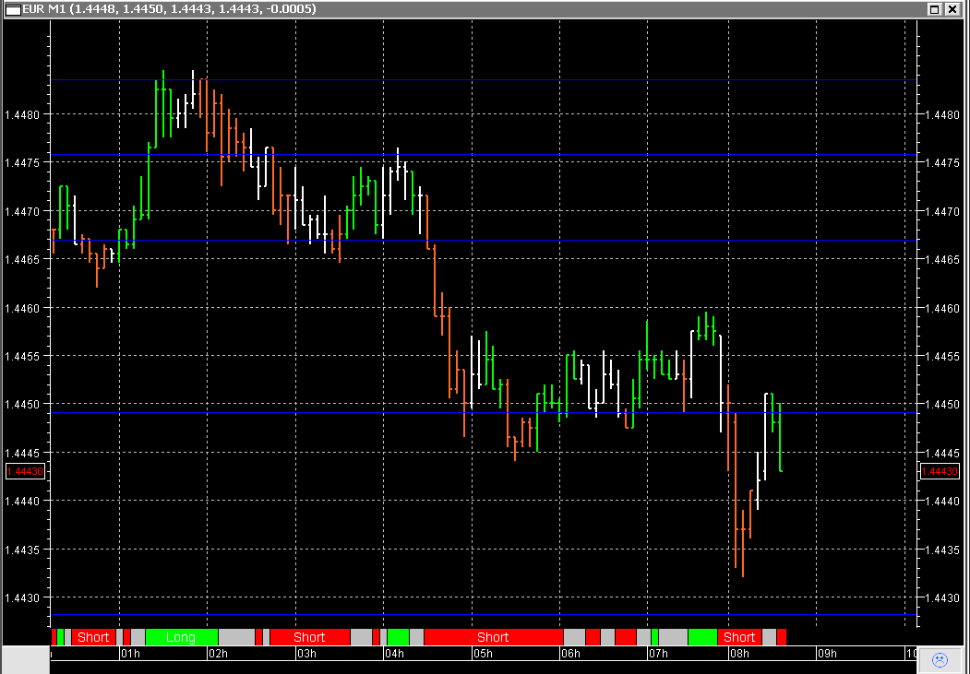Click the horizontal scrollbar at the bottom

click(461, 667)
